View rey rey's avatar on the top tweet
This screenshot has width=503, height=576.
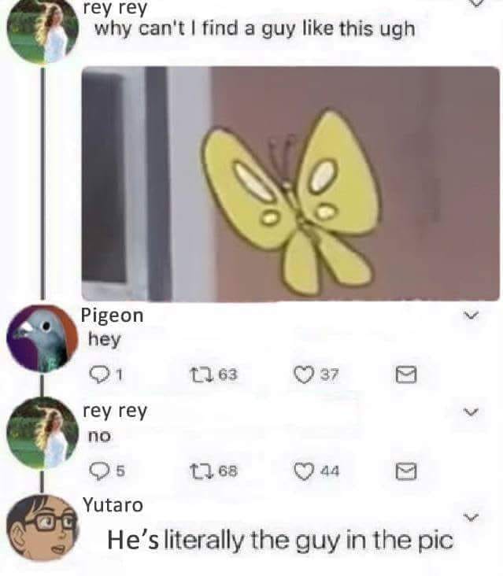click(x=43, y=30)
